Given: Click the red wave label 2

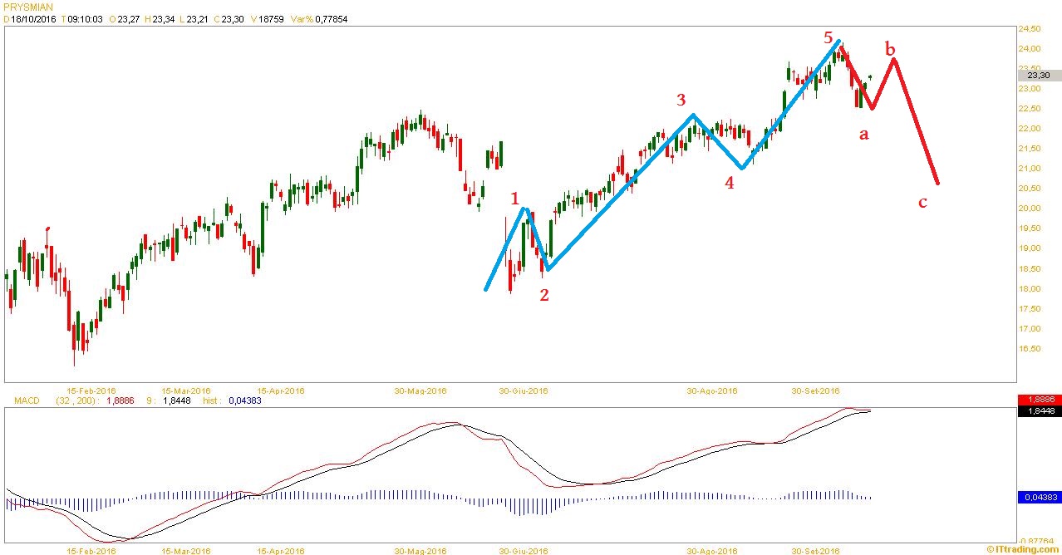Looking at the screenshot, I should click(544, 294).
